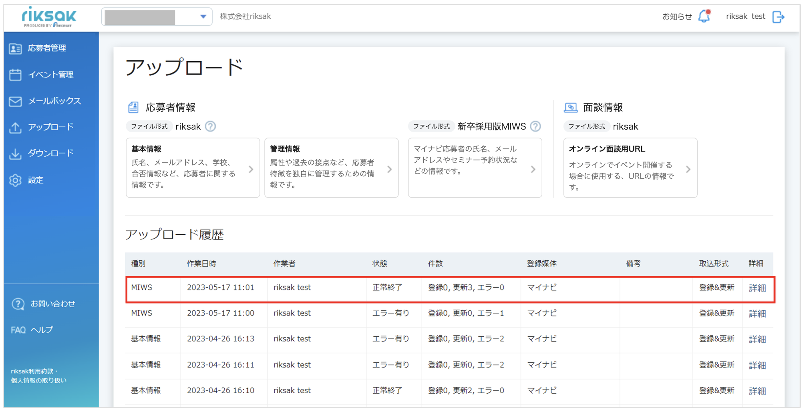Click the riksak logo
The image size is (805, 412).
49,17
